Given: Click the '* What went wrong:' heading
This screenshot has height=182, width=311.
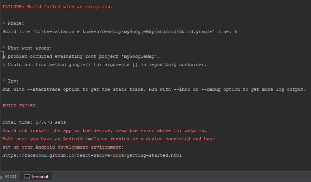Looking at the screenshot, I should (x=27, y=48).
